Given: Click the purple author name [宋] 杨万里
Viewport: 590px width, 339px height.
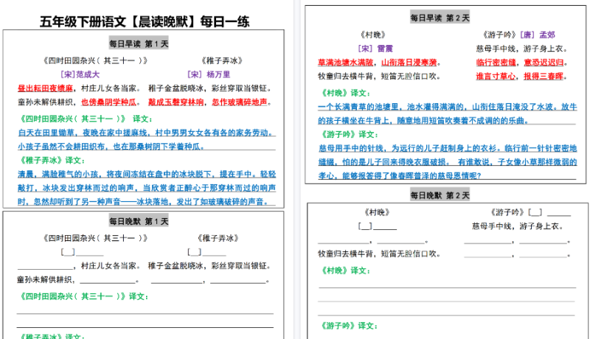Looking at the screenshot, I should (209, 74).
